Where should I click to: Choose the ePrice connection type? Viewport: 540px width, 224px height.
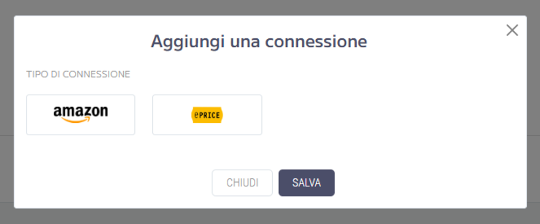[x=207, y=115]
